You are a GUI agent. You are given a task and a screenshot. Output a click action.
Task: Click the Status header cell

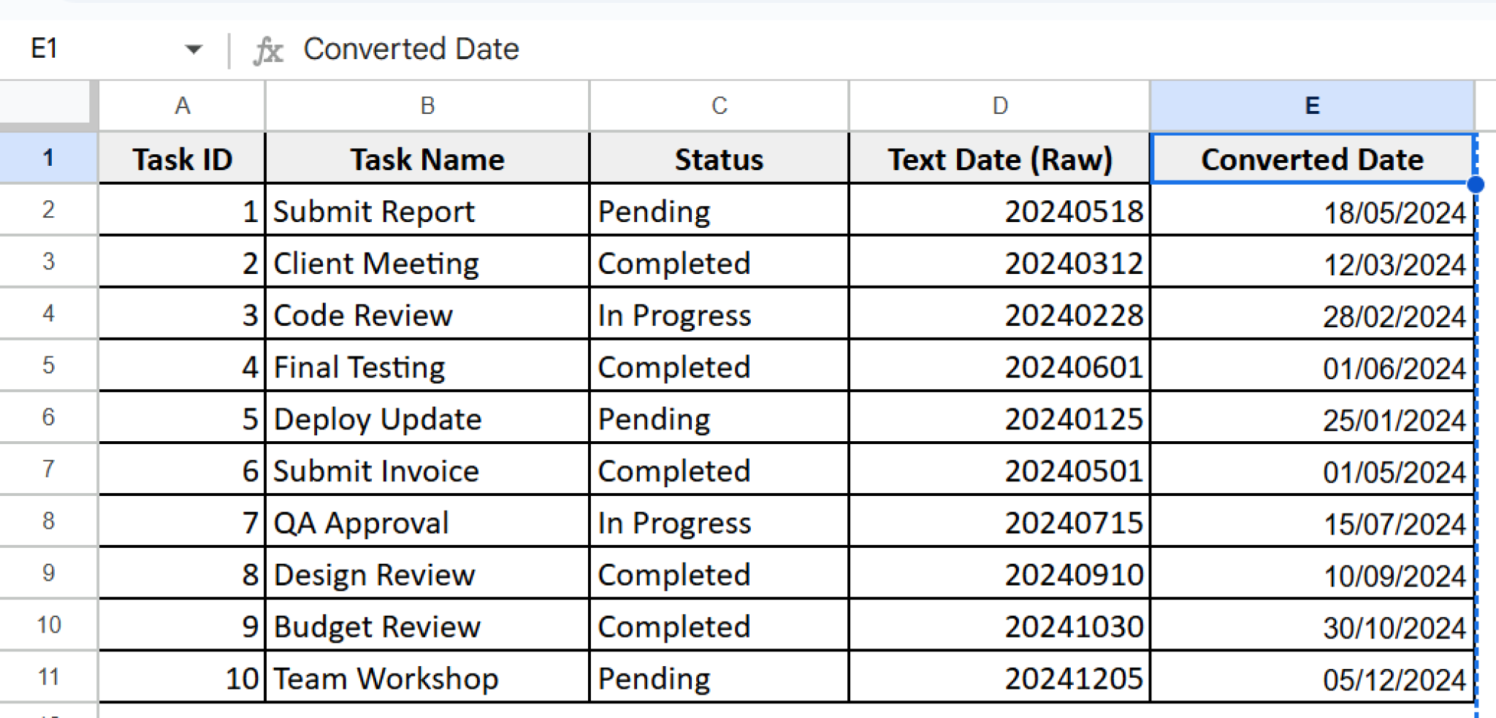[719, 159]
